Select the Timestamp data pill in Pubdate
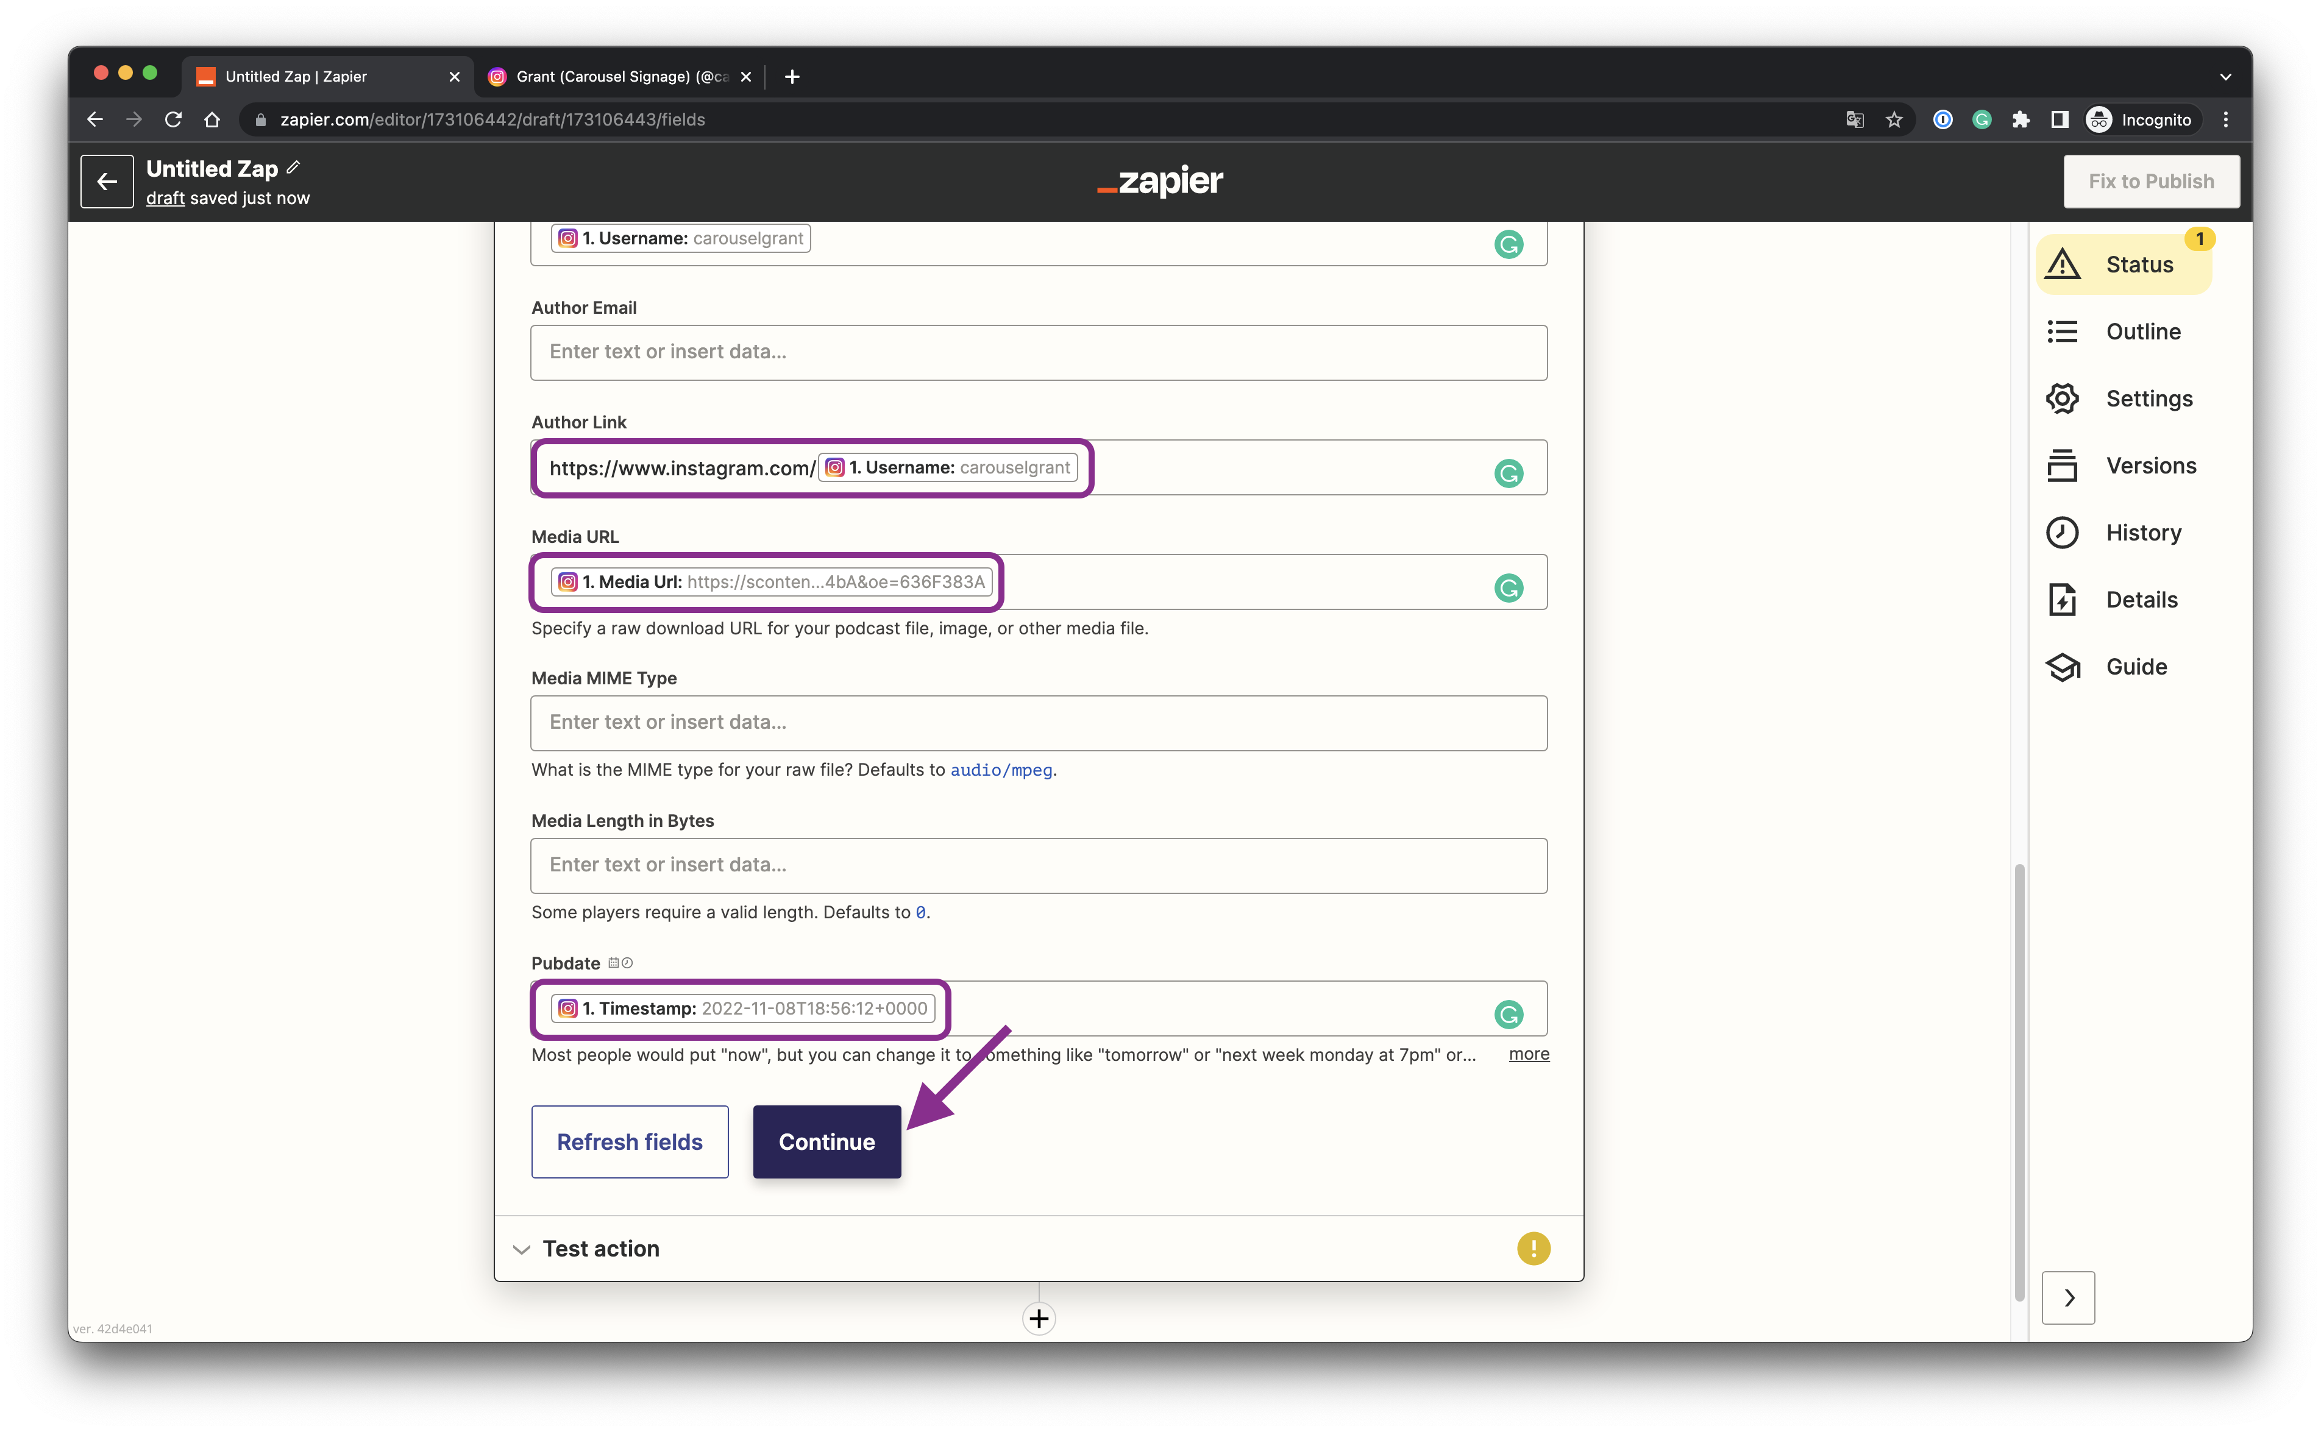The width and height of the screenshot is (2321, 1432). tap(743, 1008)
